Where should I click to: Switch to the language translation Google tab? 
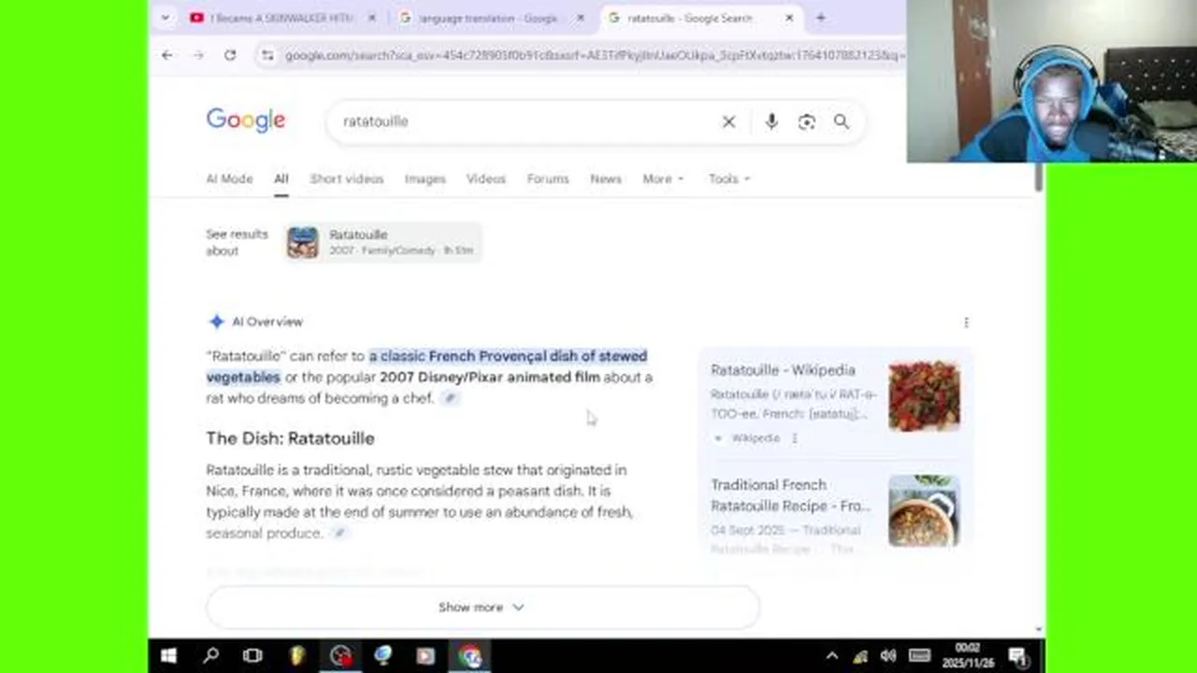click(x=486, y=18)
